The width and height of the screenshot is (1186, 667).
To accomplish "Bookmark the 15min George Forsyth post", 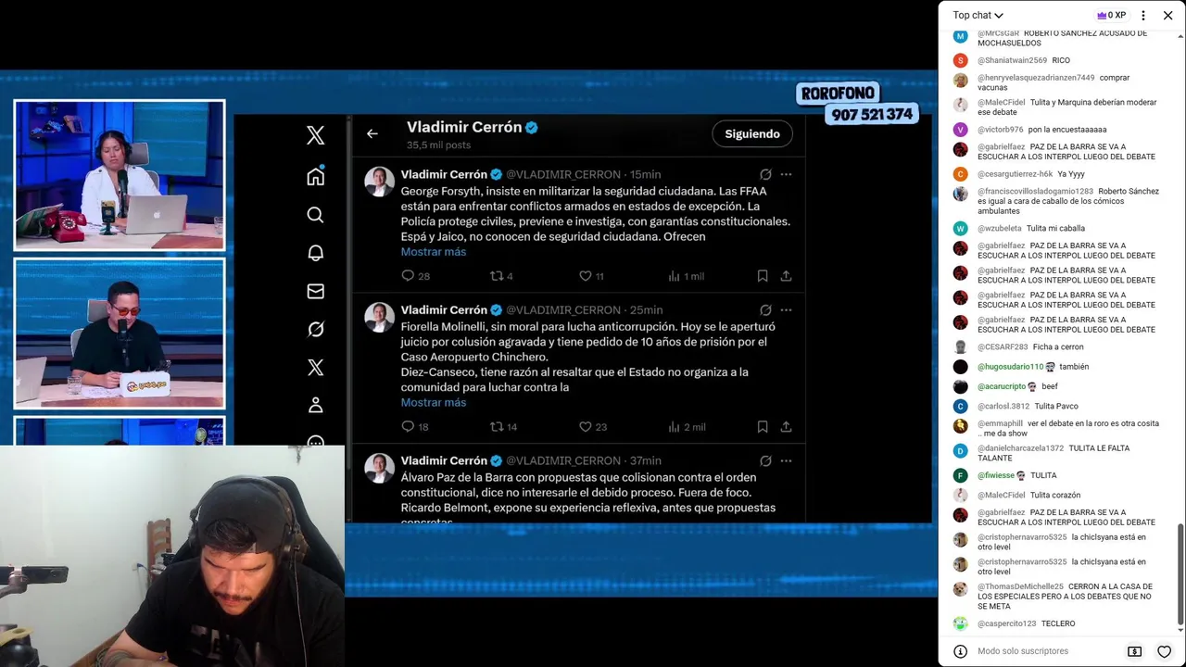I will pos(762,276).
